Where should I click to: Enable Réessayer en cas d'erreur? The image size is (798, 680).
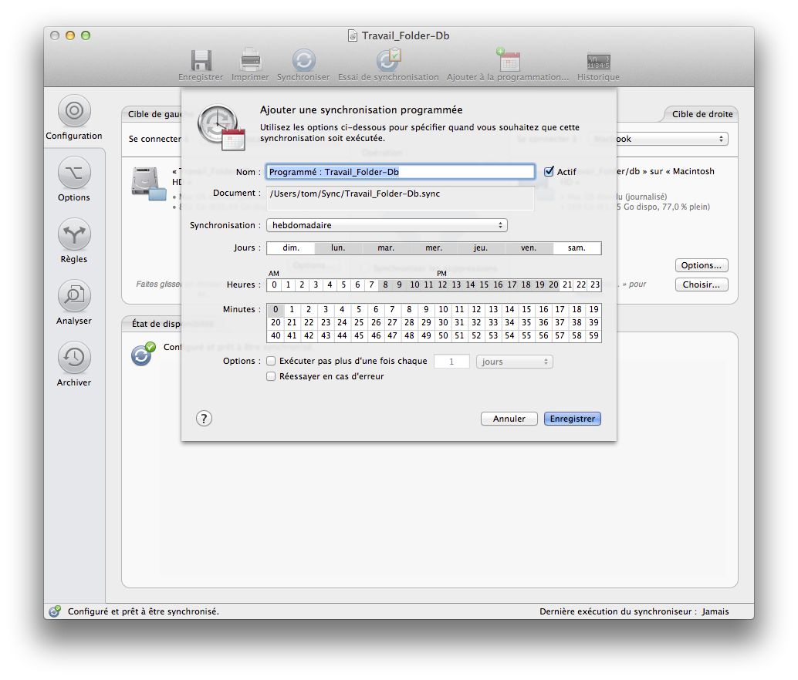pyautogui.click(x=271, y=376)
